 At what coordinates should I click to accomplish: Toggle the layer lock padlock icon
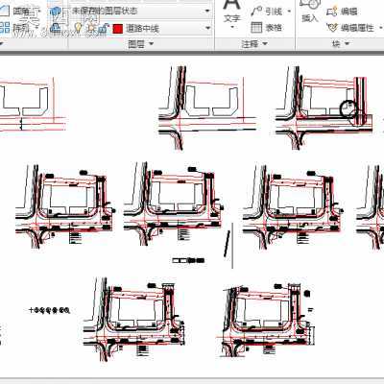pos(103,29)
